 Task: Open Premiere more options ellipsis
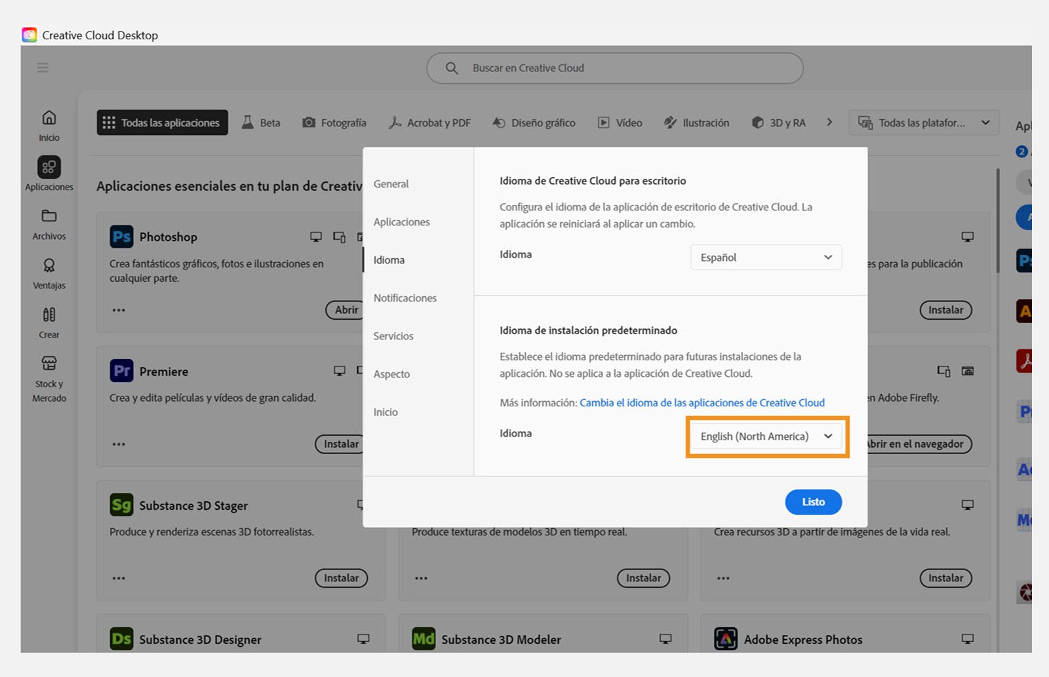coord(119,444)
